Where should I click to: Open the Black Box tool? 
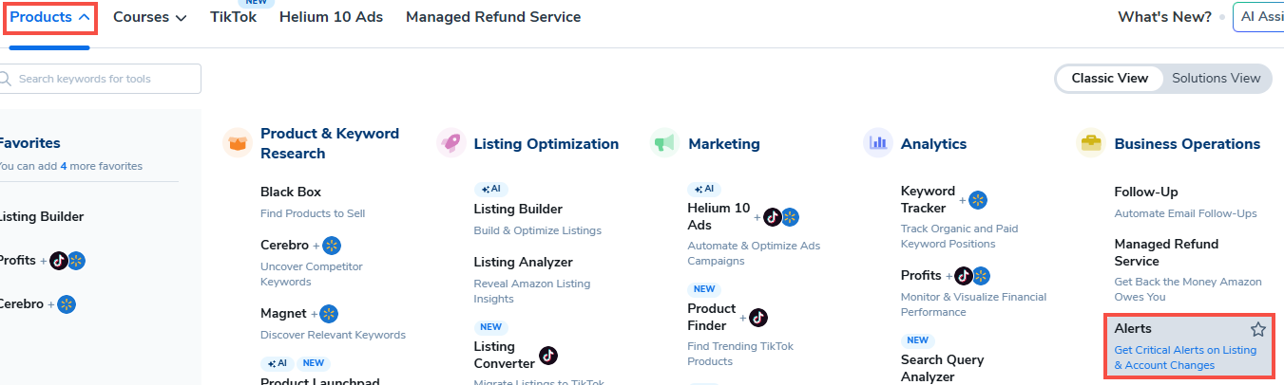coord(291,192)
